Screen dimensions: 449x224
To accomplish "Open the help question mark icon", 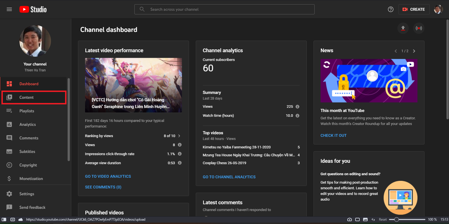I will (391, 9).
